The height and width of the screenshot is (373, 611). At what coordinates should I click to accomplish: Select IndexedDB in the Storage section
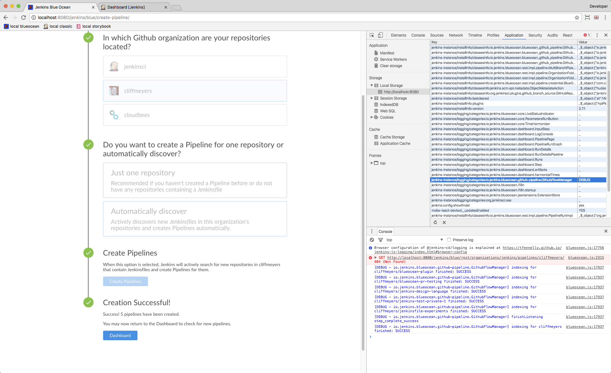pos(389,104)
